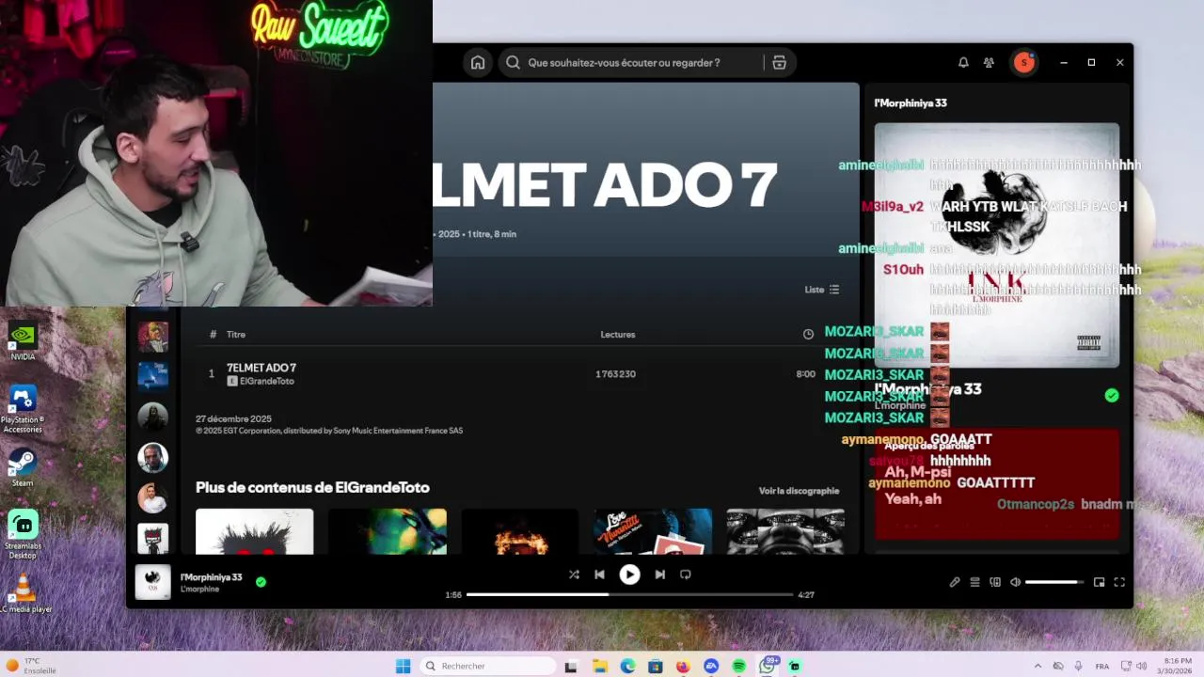The width and height of the screenshot is (1204, 677).
Task: Open the connect to a device icon
Action: tap(995, 582)
